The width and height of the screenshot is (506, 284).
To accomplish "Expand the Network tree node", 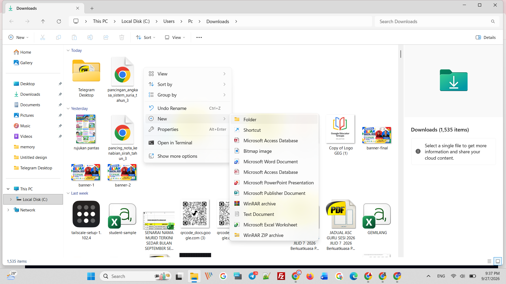I will [x=8, y=210].
